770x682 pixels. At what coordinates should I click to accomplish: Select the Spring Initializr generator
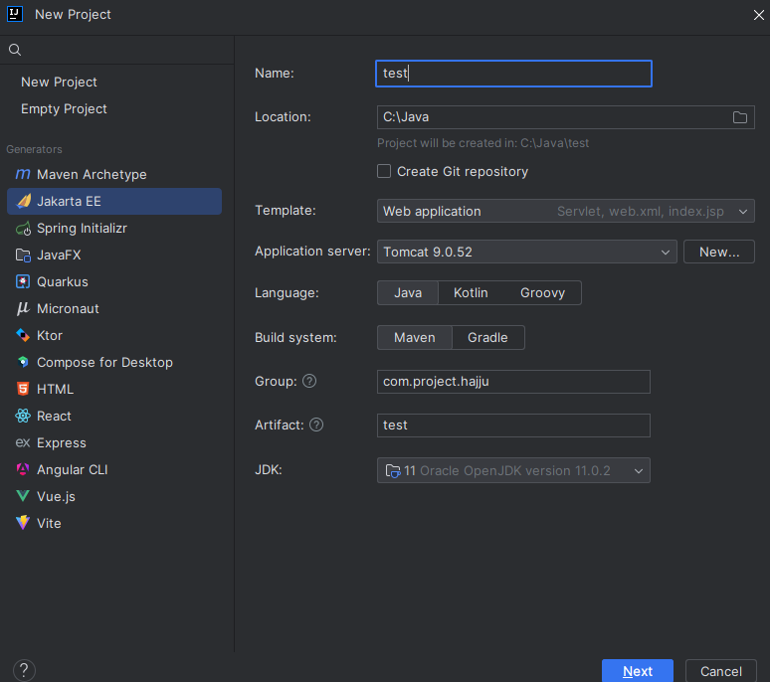pos(114,228)
